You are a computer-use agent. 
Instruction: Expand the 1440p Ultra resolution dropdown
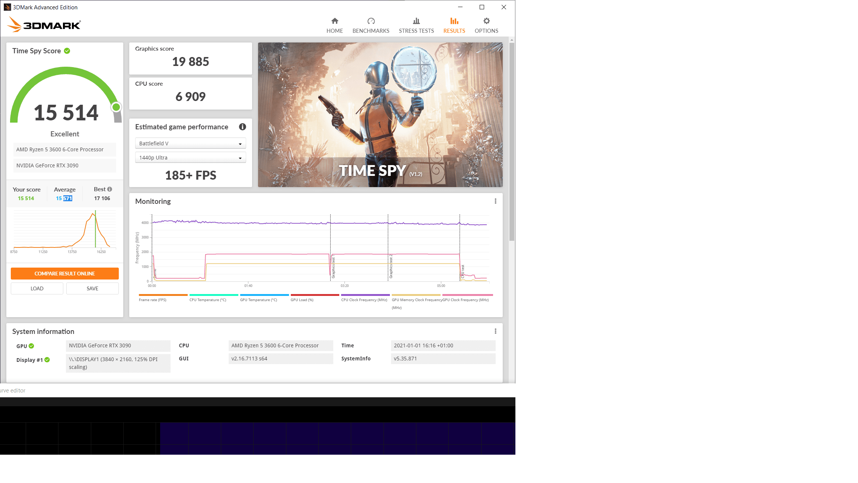[x=190, y=158]
